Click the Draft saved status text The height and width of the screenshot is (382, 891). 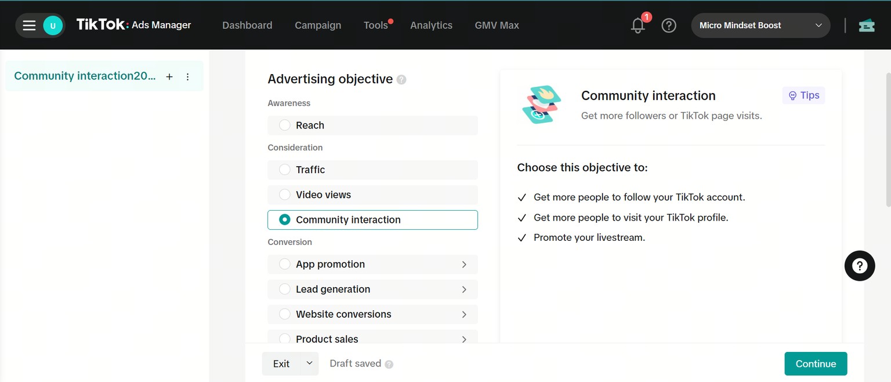tap(355, 363)
